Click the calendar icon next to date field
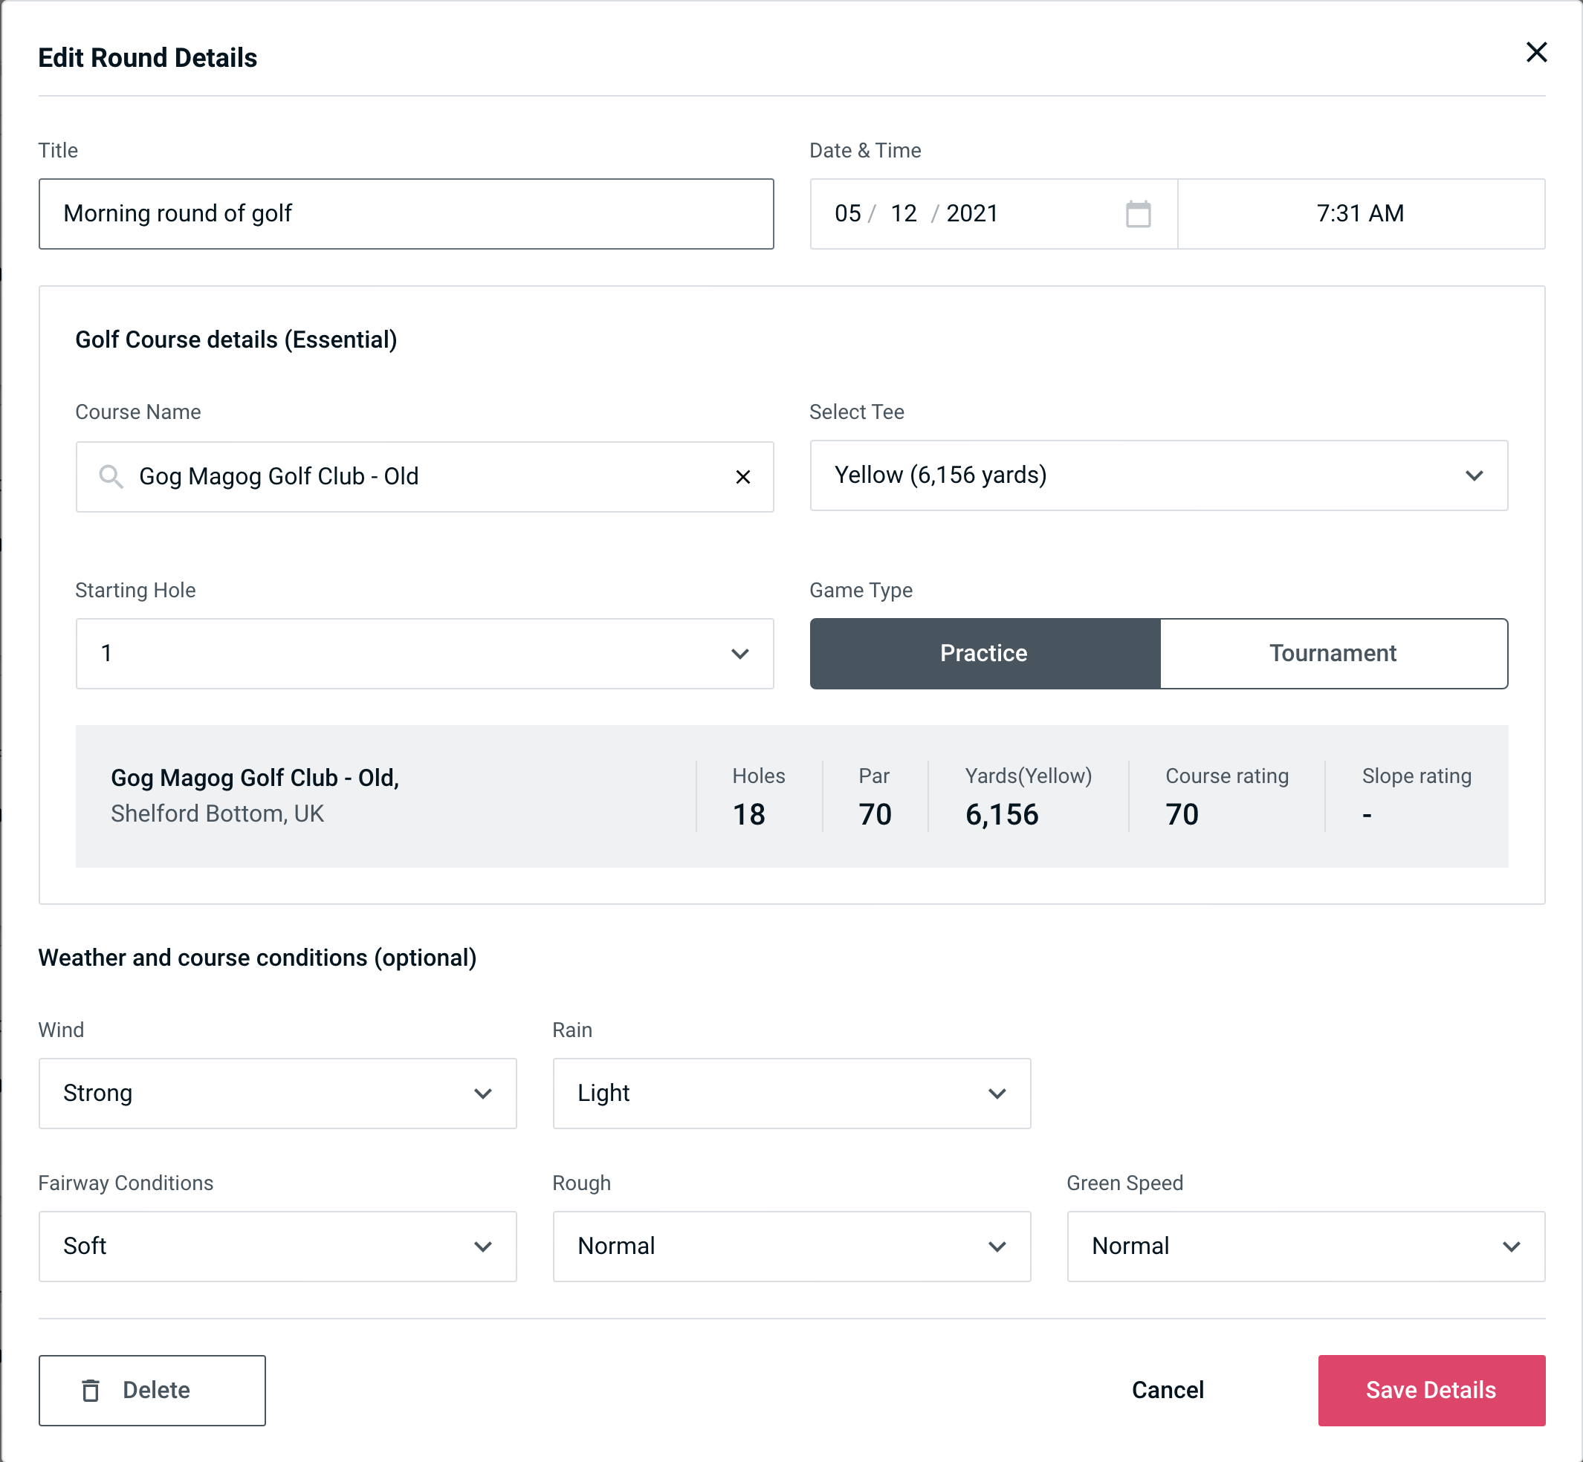This screenshot has width=1583, height=1462. pos(1138,214)
